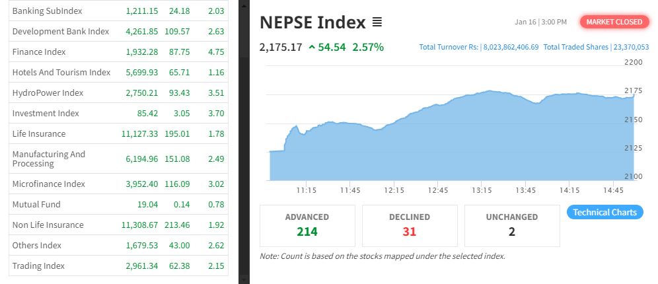Open Development Bank Index
Image resolution: width=658 pixels, height=284 pixels.
point(60,31)
